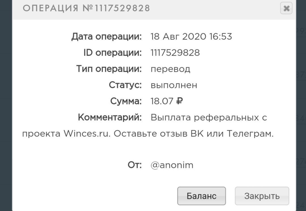Click the Дата операции label
This screenshot has height=211, width=306.
tap(107, 37)
